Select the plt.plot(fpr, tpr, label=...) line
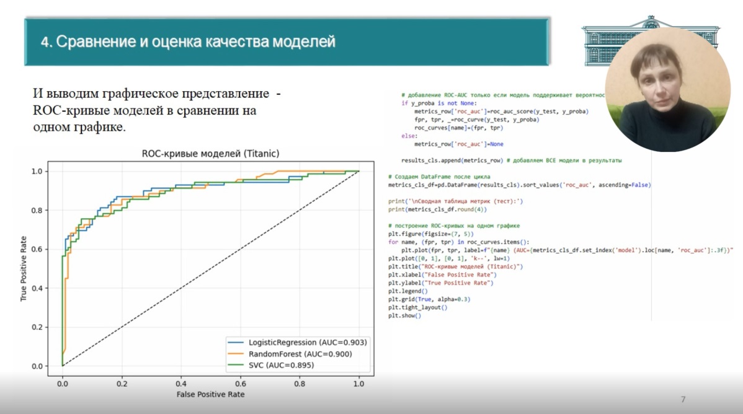Viewport: 743px width, 414px height. pyautogui.click(x=567, y=250)
